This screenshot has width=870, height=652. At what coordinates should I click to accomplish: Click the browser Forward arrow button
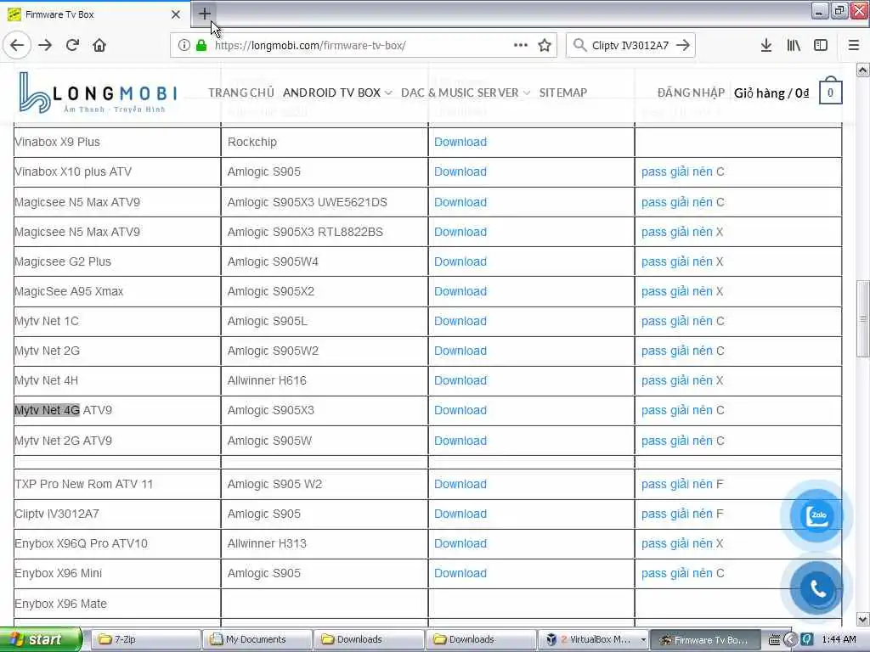point(46,46)
